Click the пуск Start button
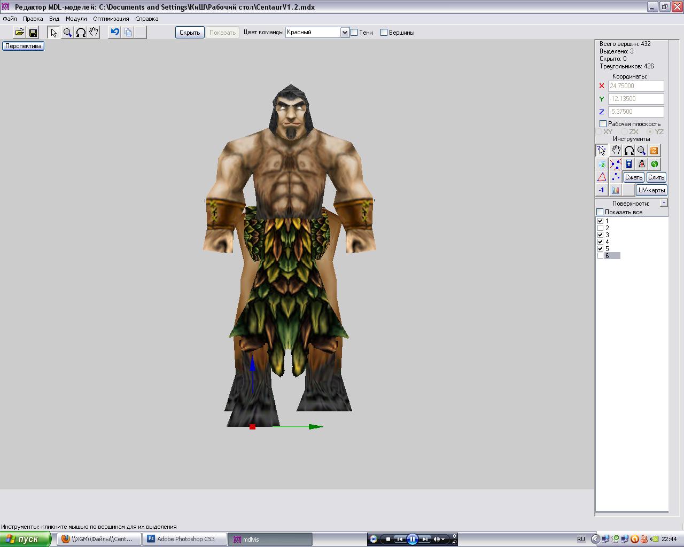The width and height of the screenshot is (684, 547). coord(26,539)
